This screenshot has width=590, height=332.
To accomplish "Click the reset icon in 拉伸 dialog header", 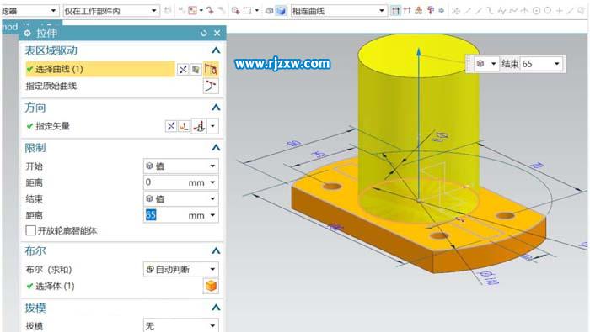I will 204,33.
